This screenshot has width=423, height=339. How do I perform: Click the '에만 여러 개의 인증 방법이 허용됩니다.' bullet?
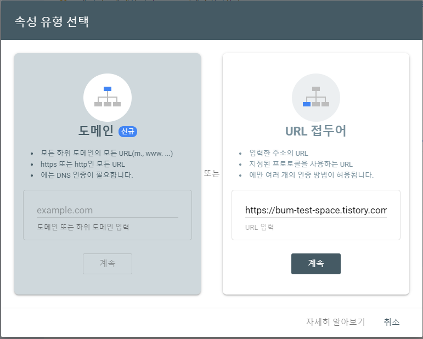[311, 175]
